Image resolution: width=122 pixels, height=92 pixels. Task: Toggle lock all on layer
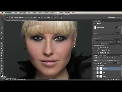(105, 63)
